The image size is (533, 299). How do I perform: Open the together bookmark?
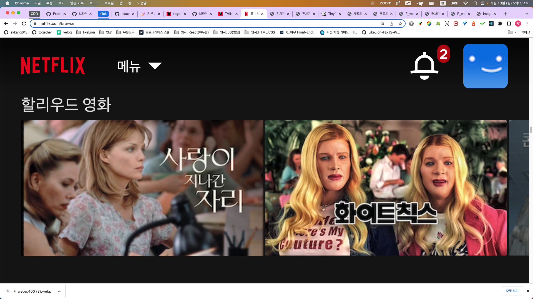pos(42,32)
